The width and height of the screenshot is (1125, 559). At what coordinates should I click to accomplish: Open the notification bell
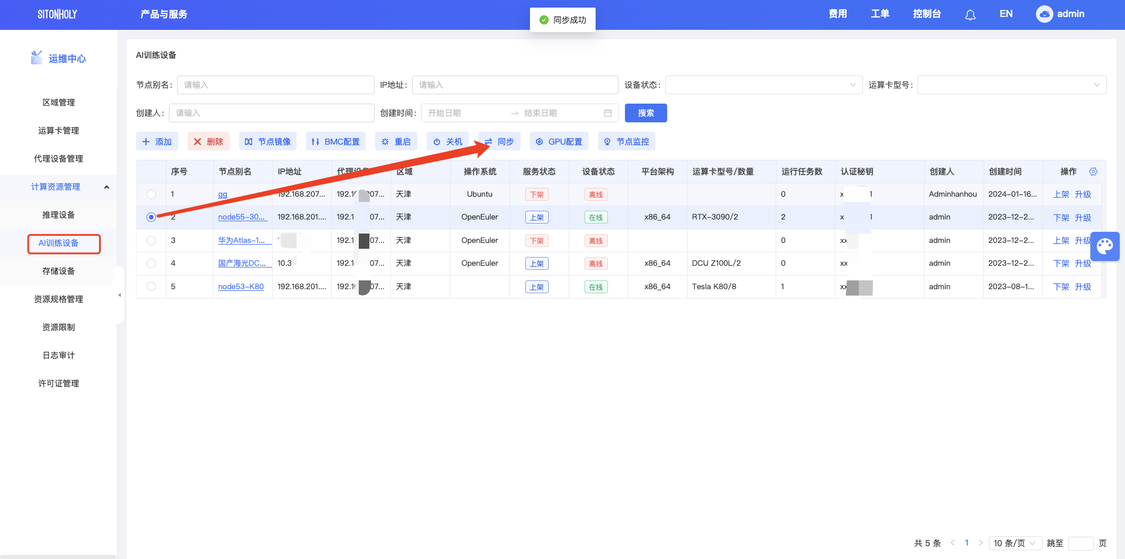point(970,15)
